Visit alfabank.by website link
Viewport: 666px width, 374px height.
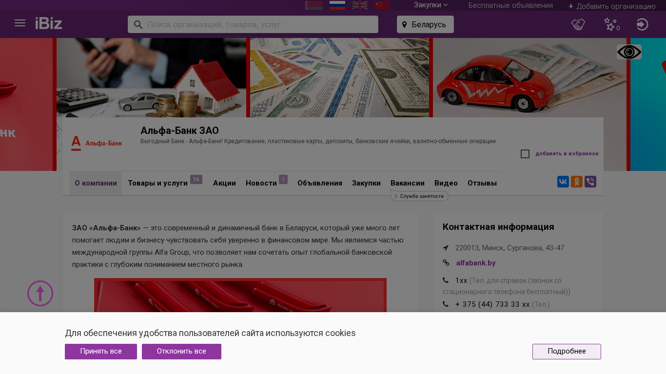pos(476,263)
